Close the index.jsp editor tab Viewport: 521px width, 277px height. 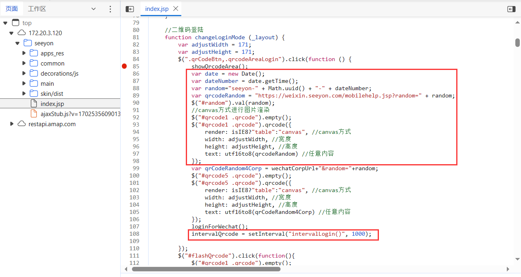tap(176, 8)
